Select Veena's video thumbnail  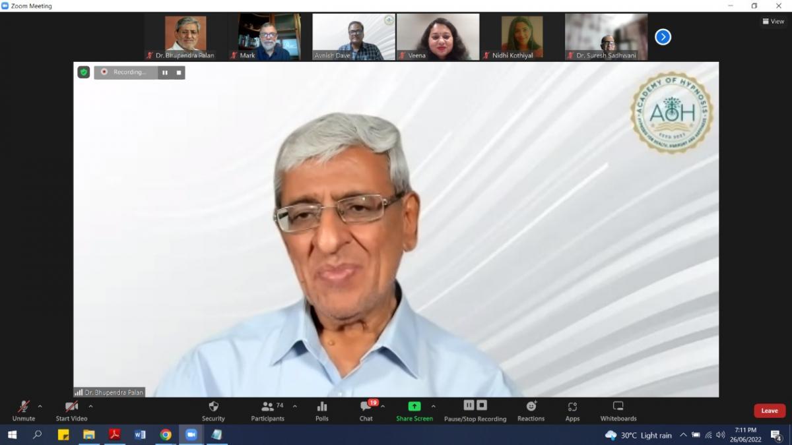[x=438, y=38]
